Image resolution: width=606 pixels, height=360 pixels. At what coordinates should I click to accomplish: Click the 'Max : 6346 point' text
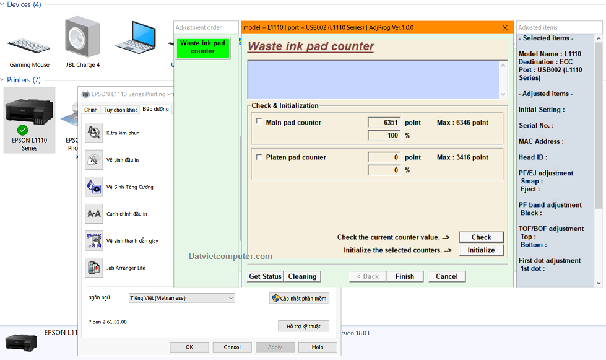(462, 123)
